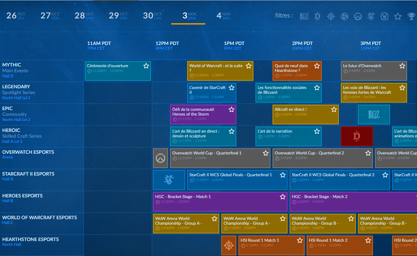Filter schedule by Hearthstone icon
The width and height of the screenshot is (417, 256).
click(331, 16)
